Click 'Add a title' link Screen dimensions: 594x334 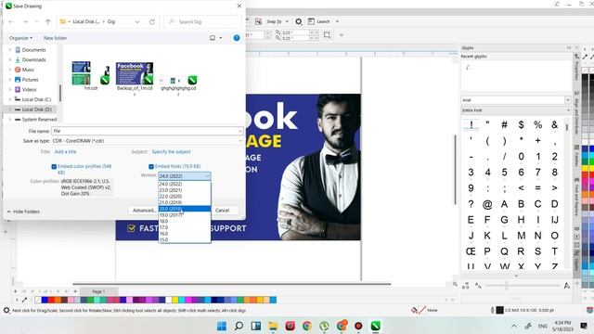tap(66, 151)
